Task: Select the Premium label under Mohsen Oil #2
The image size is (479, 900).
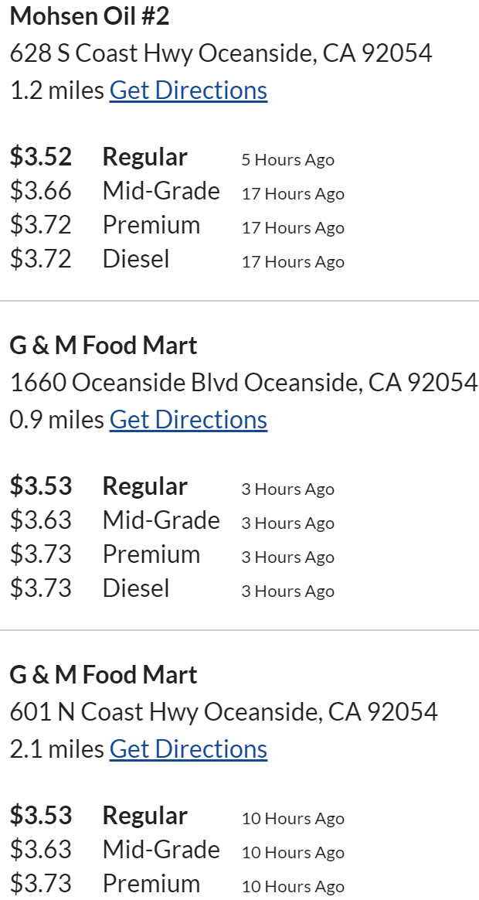Action: click(x=151, y=225)
